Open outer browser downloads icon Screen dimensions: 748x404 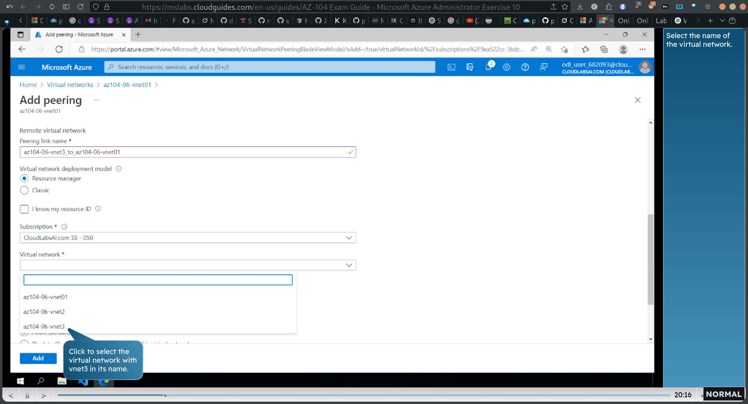pyautogui.click(x=580, y=7)
